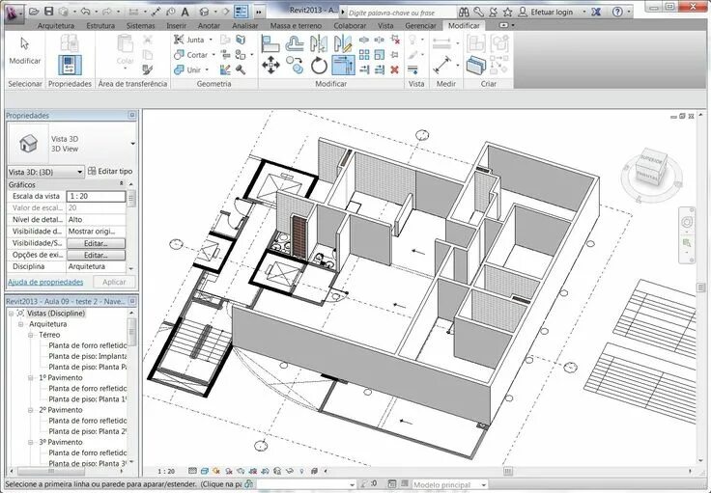Select Planta de piso: Implanta tree item
The height and width of the screenshot is (493, 711).
[88, 356]
